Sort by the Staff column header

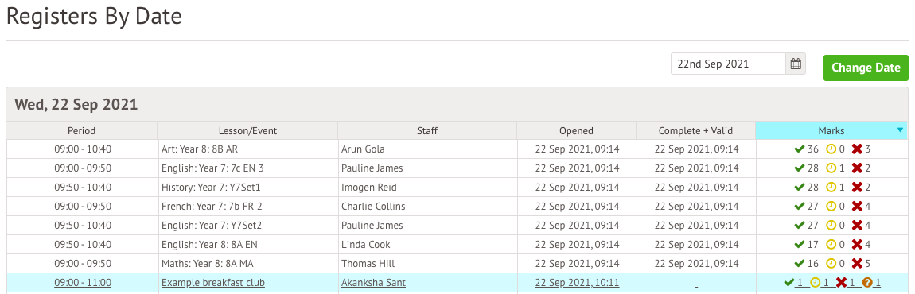pos(427,130)
